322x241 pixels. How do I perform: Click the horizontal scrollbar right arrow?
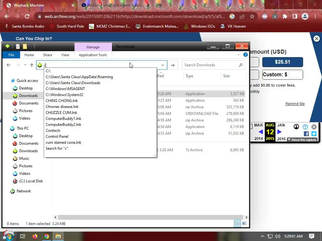pos(246,217)
